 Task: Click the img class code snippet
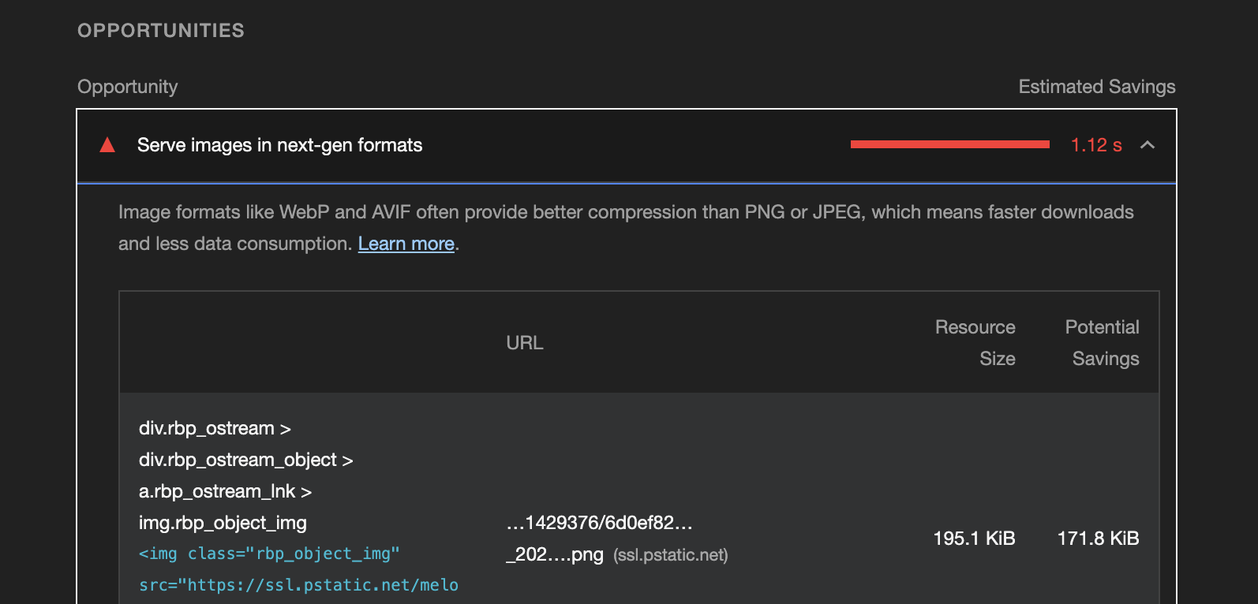(269, 554)
